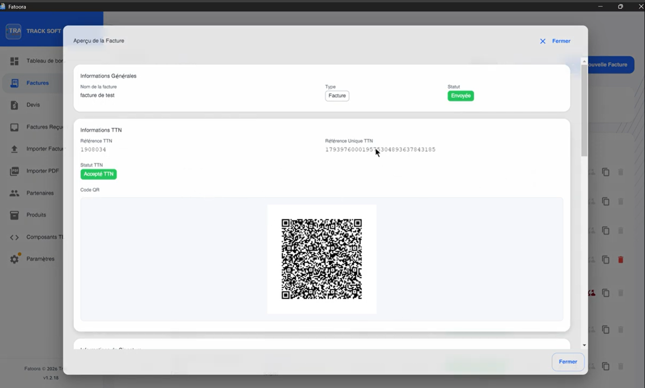The width and height of the screenshot is (645, 388).
Task: Click the 'Référence Unique TTN' label
Action: tap(349, 141)
